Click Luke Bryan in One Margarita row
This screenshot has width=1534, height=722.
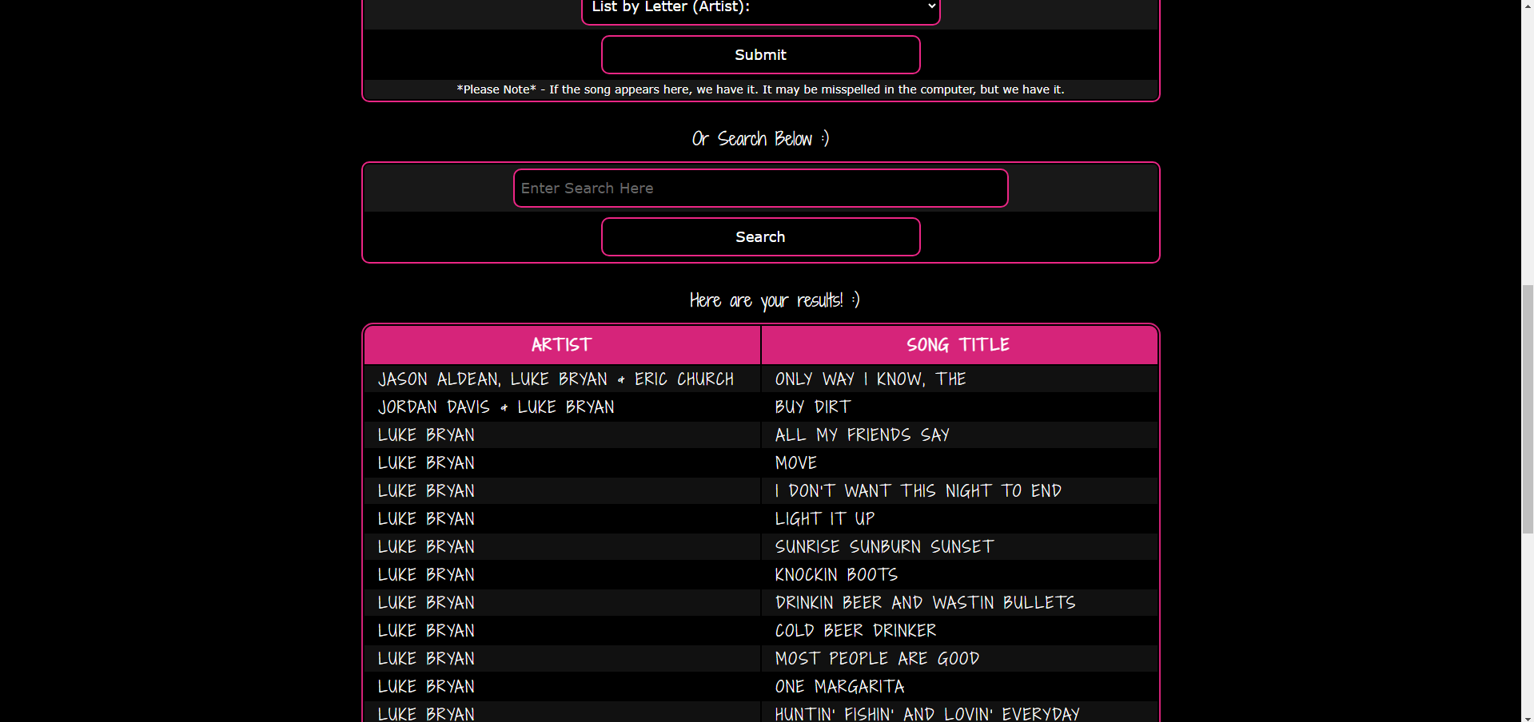coord(426,687)
